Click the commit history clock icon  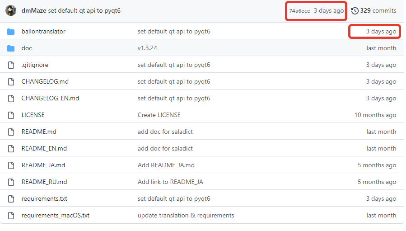pos(355,11)
